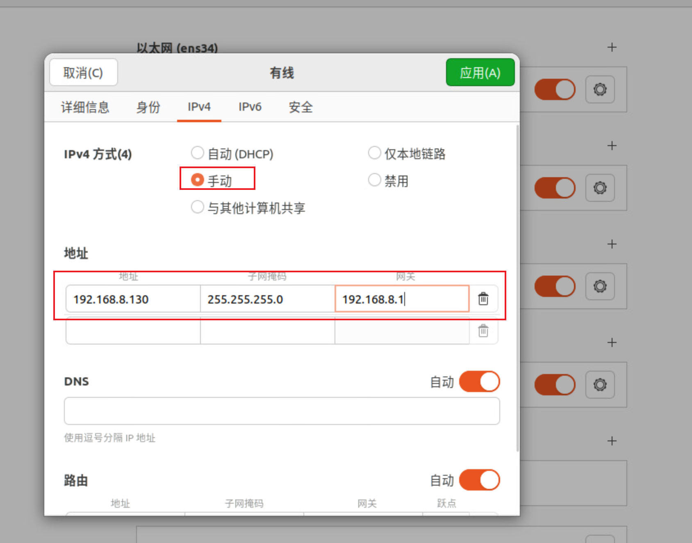Choose 自动 (DHCP) IPv4 method
This screenshot has width=692, height=543.
click(x=232, y=153)
